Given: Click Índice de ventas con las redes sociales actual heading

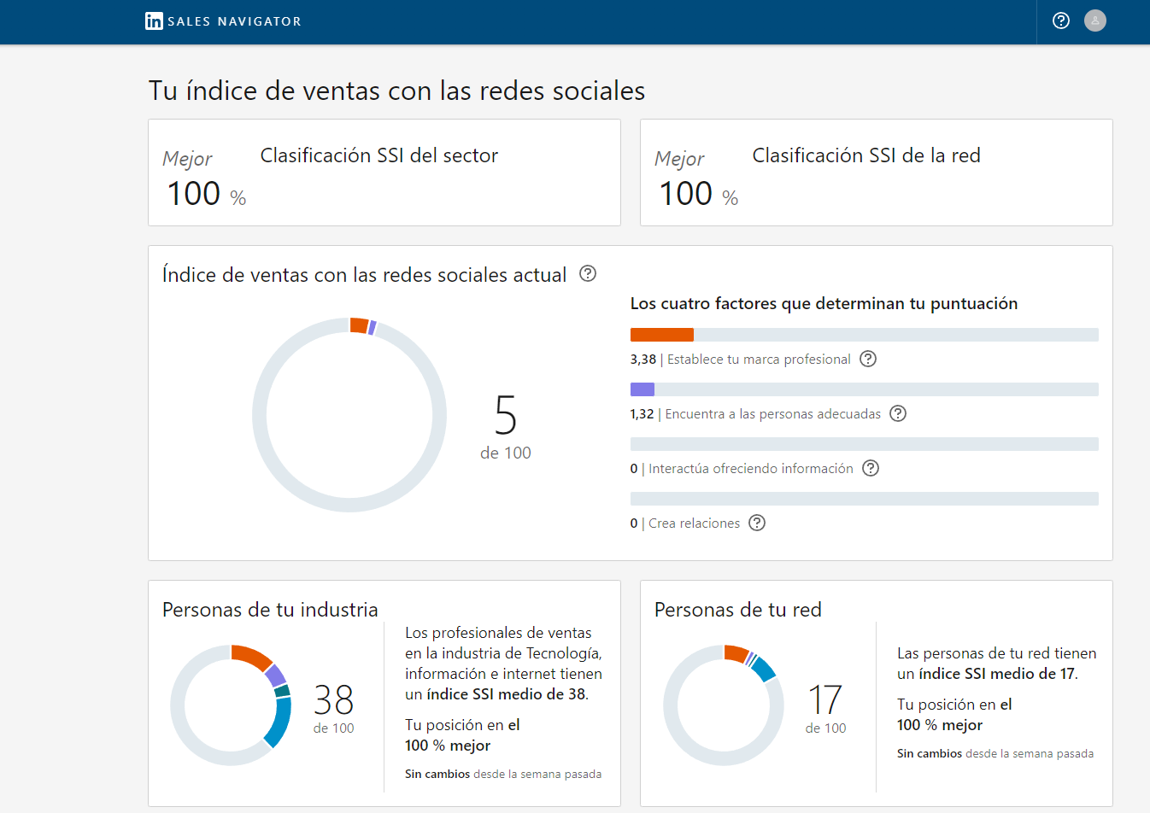Looking at the screenshot, I should [365, 275].
